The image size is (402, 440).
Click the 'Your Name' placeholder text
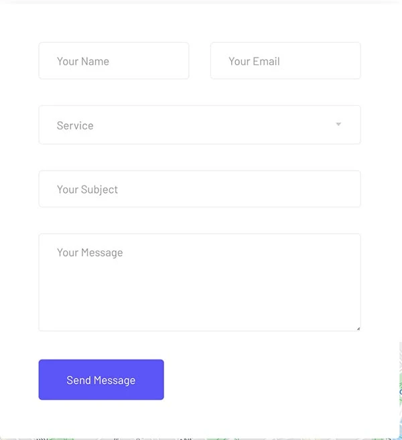pyautogui.click(x=83, y=61)
